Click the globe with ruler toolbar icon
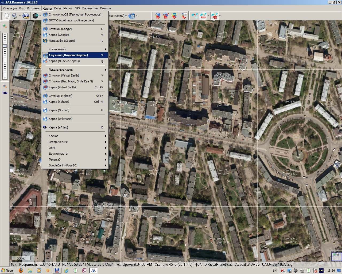 [26, 16]
